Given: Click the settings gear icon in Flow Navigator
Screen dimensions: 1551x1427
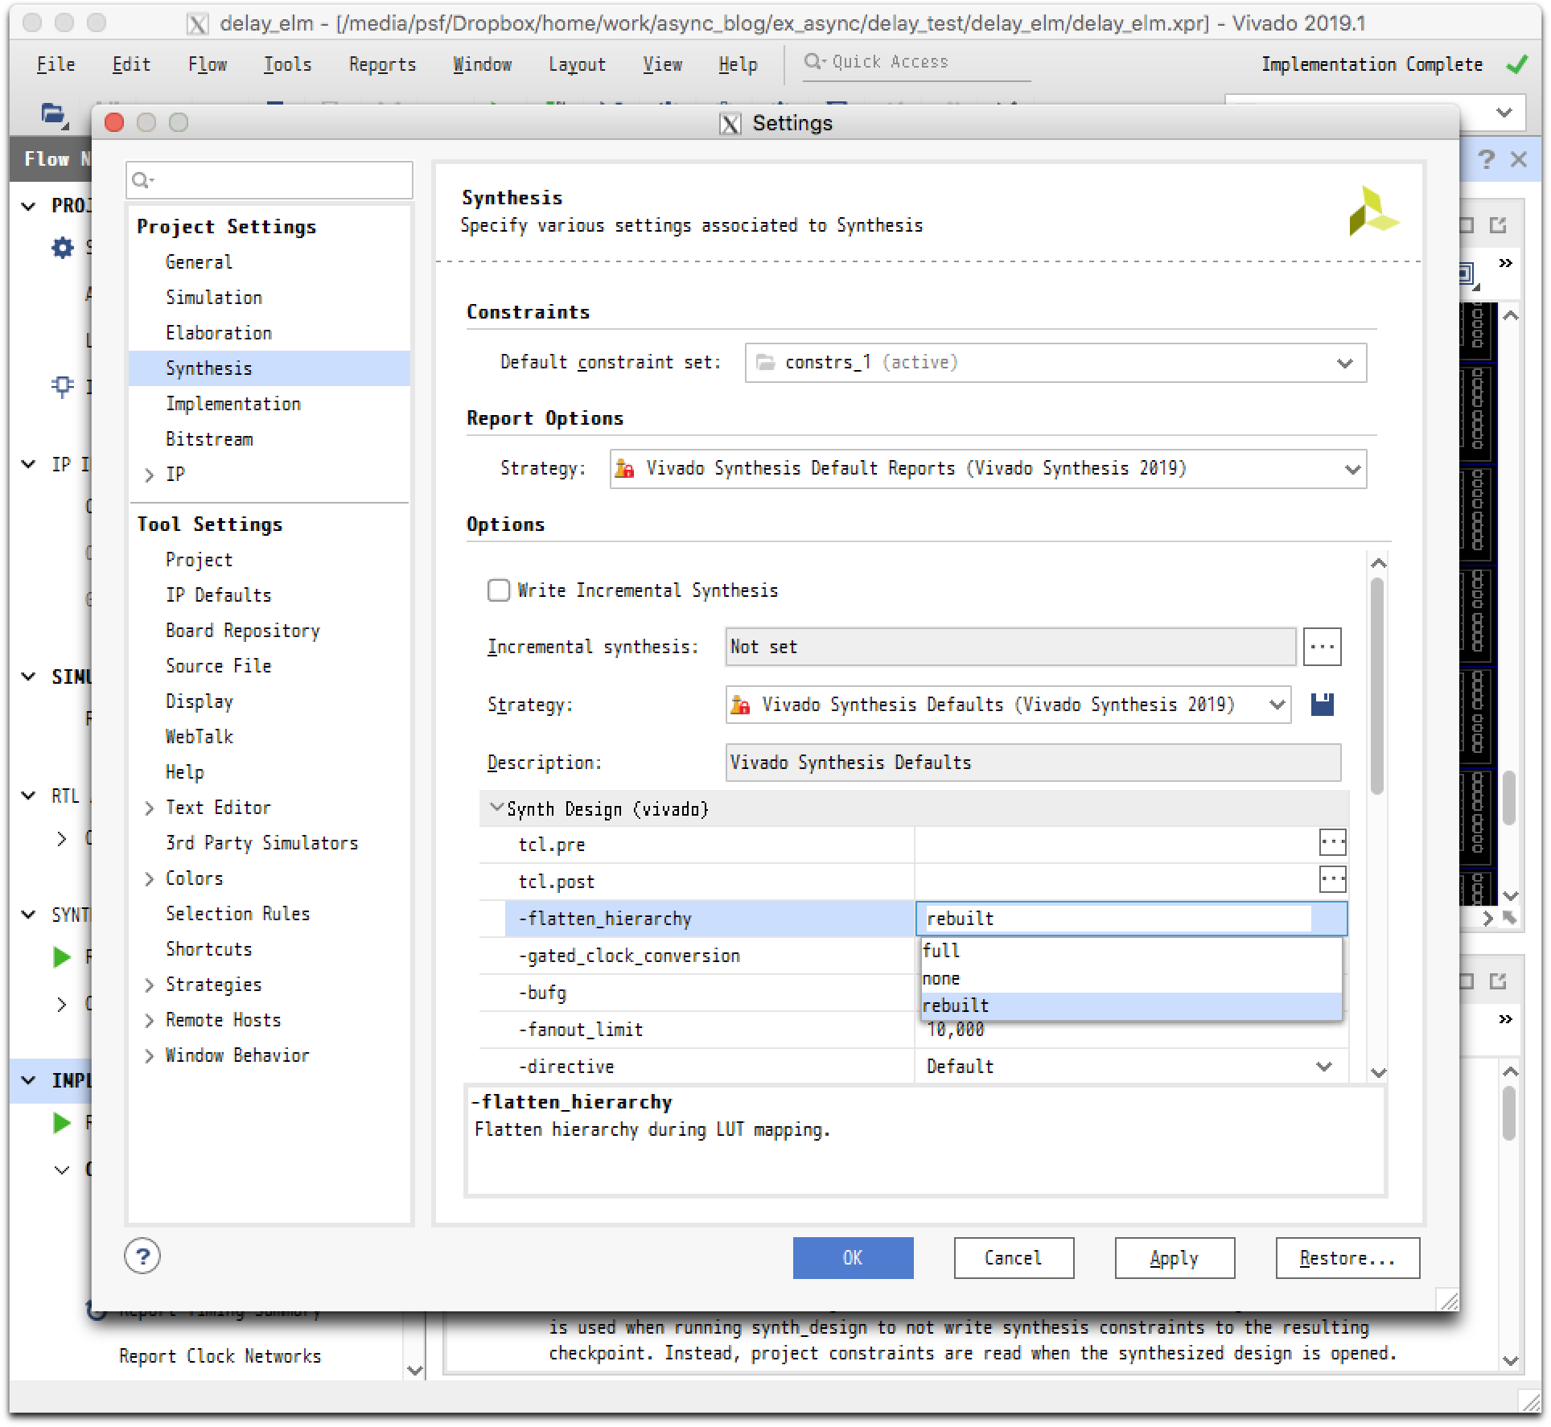Looking at the screenshot, I should coord(63,248).
